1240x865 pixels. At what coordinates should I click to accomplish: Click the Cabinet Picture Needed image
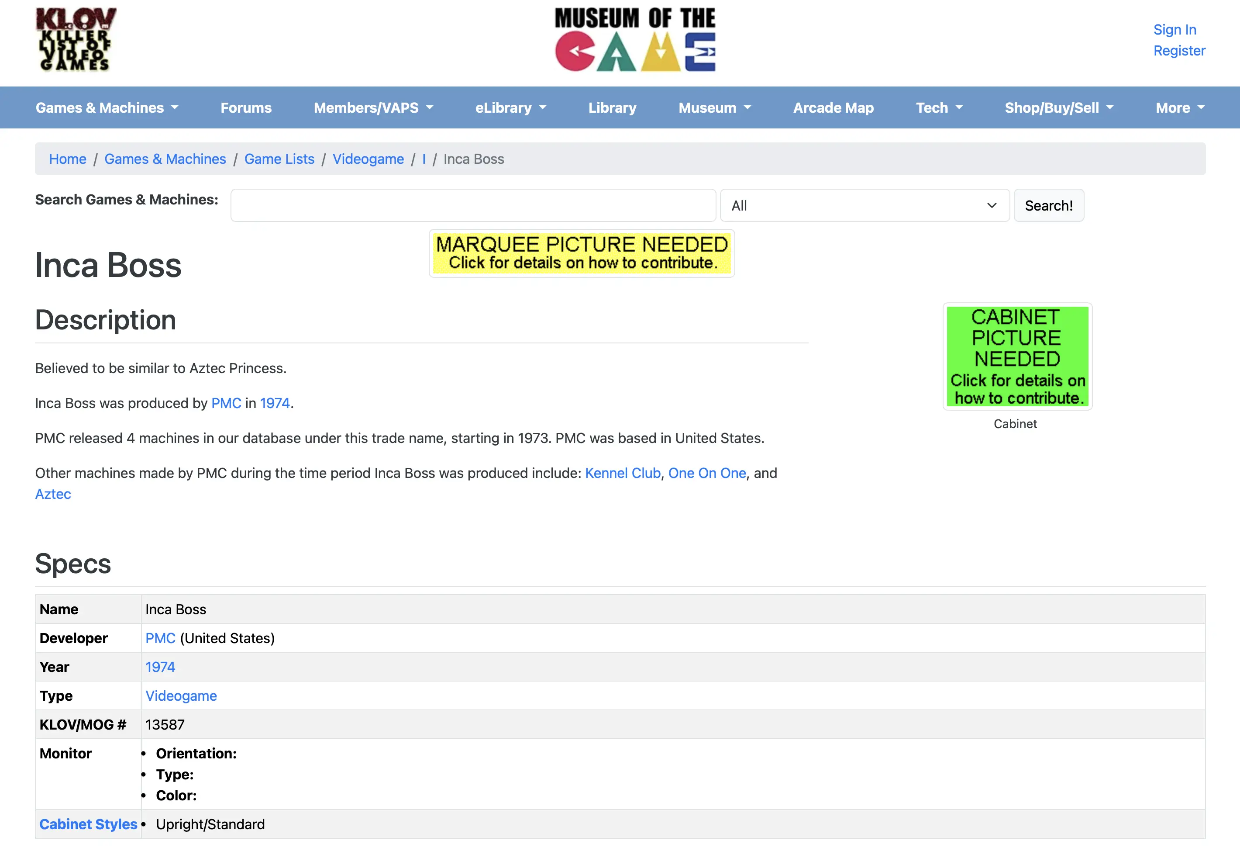point(1017,356)
